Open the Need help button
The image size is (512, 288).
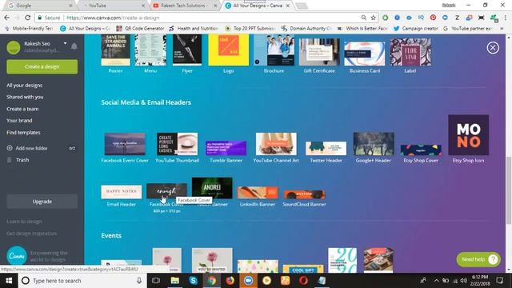[478, 259]
